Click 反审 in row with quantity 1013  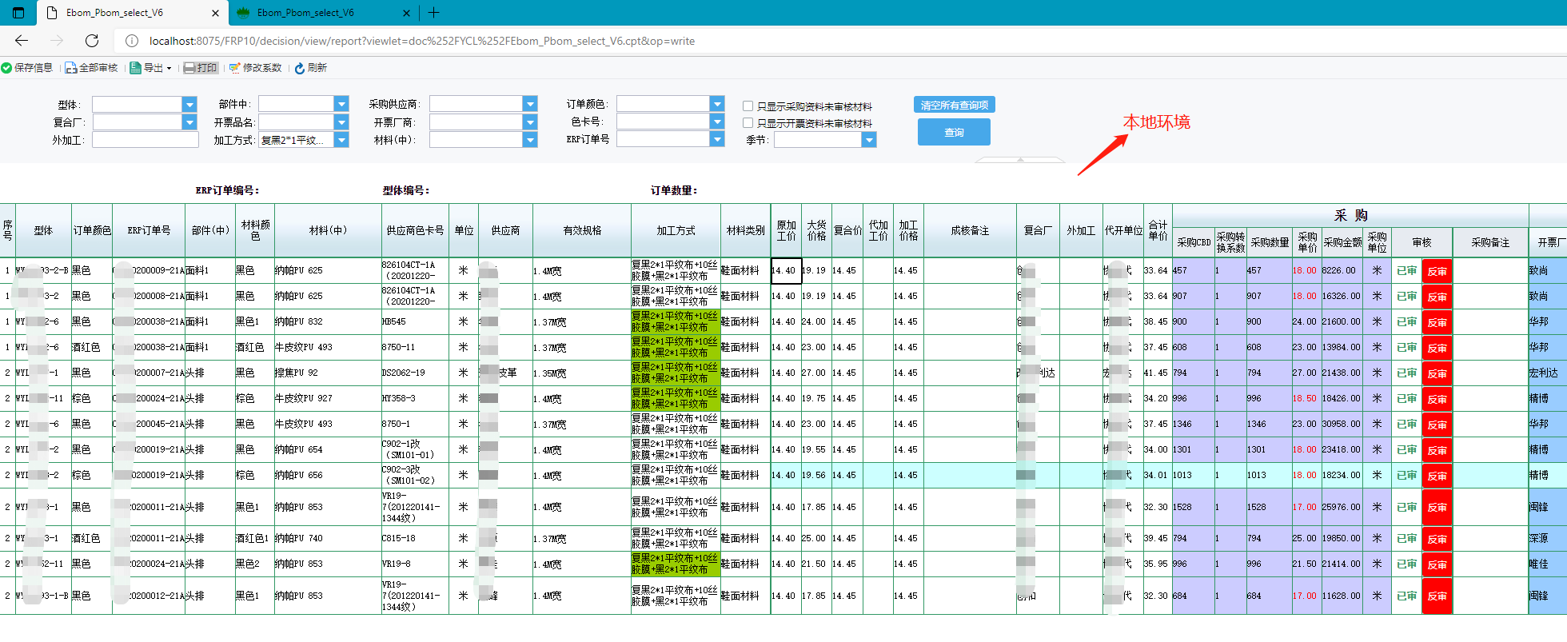pyautogui.click(x=1437, y=476)
